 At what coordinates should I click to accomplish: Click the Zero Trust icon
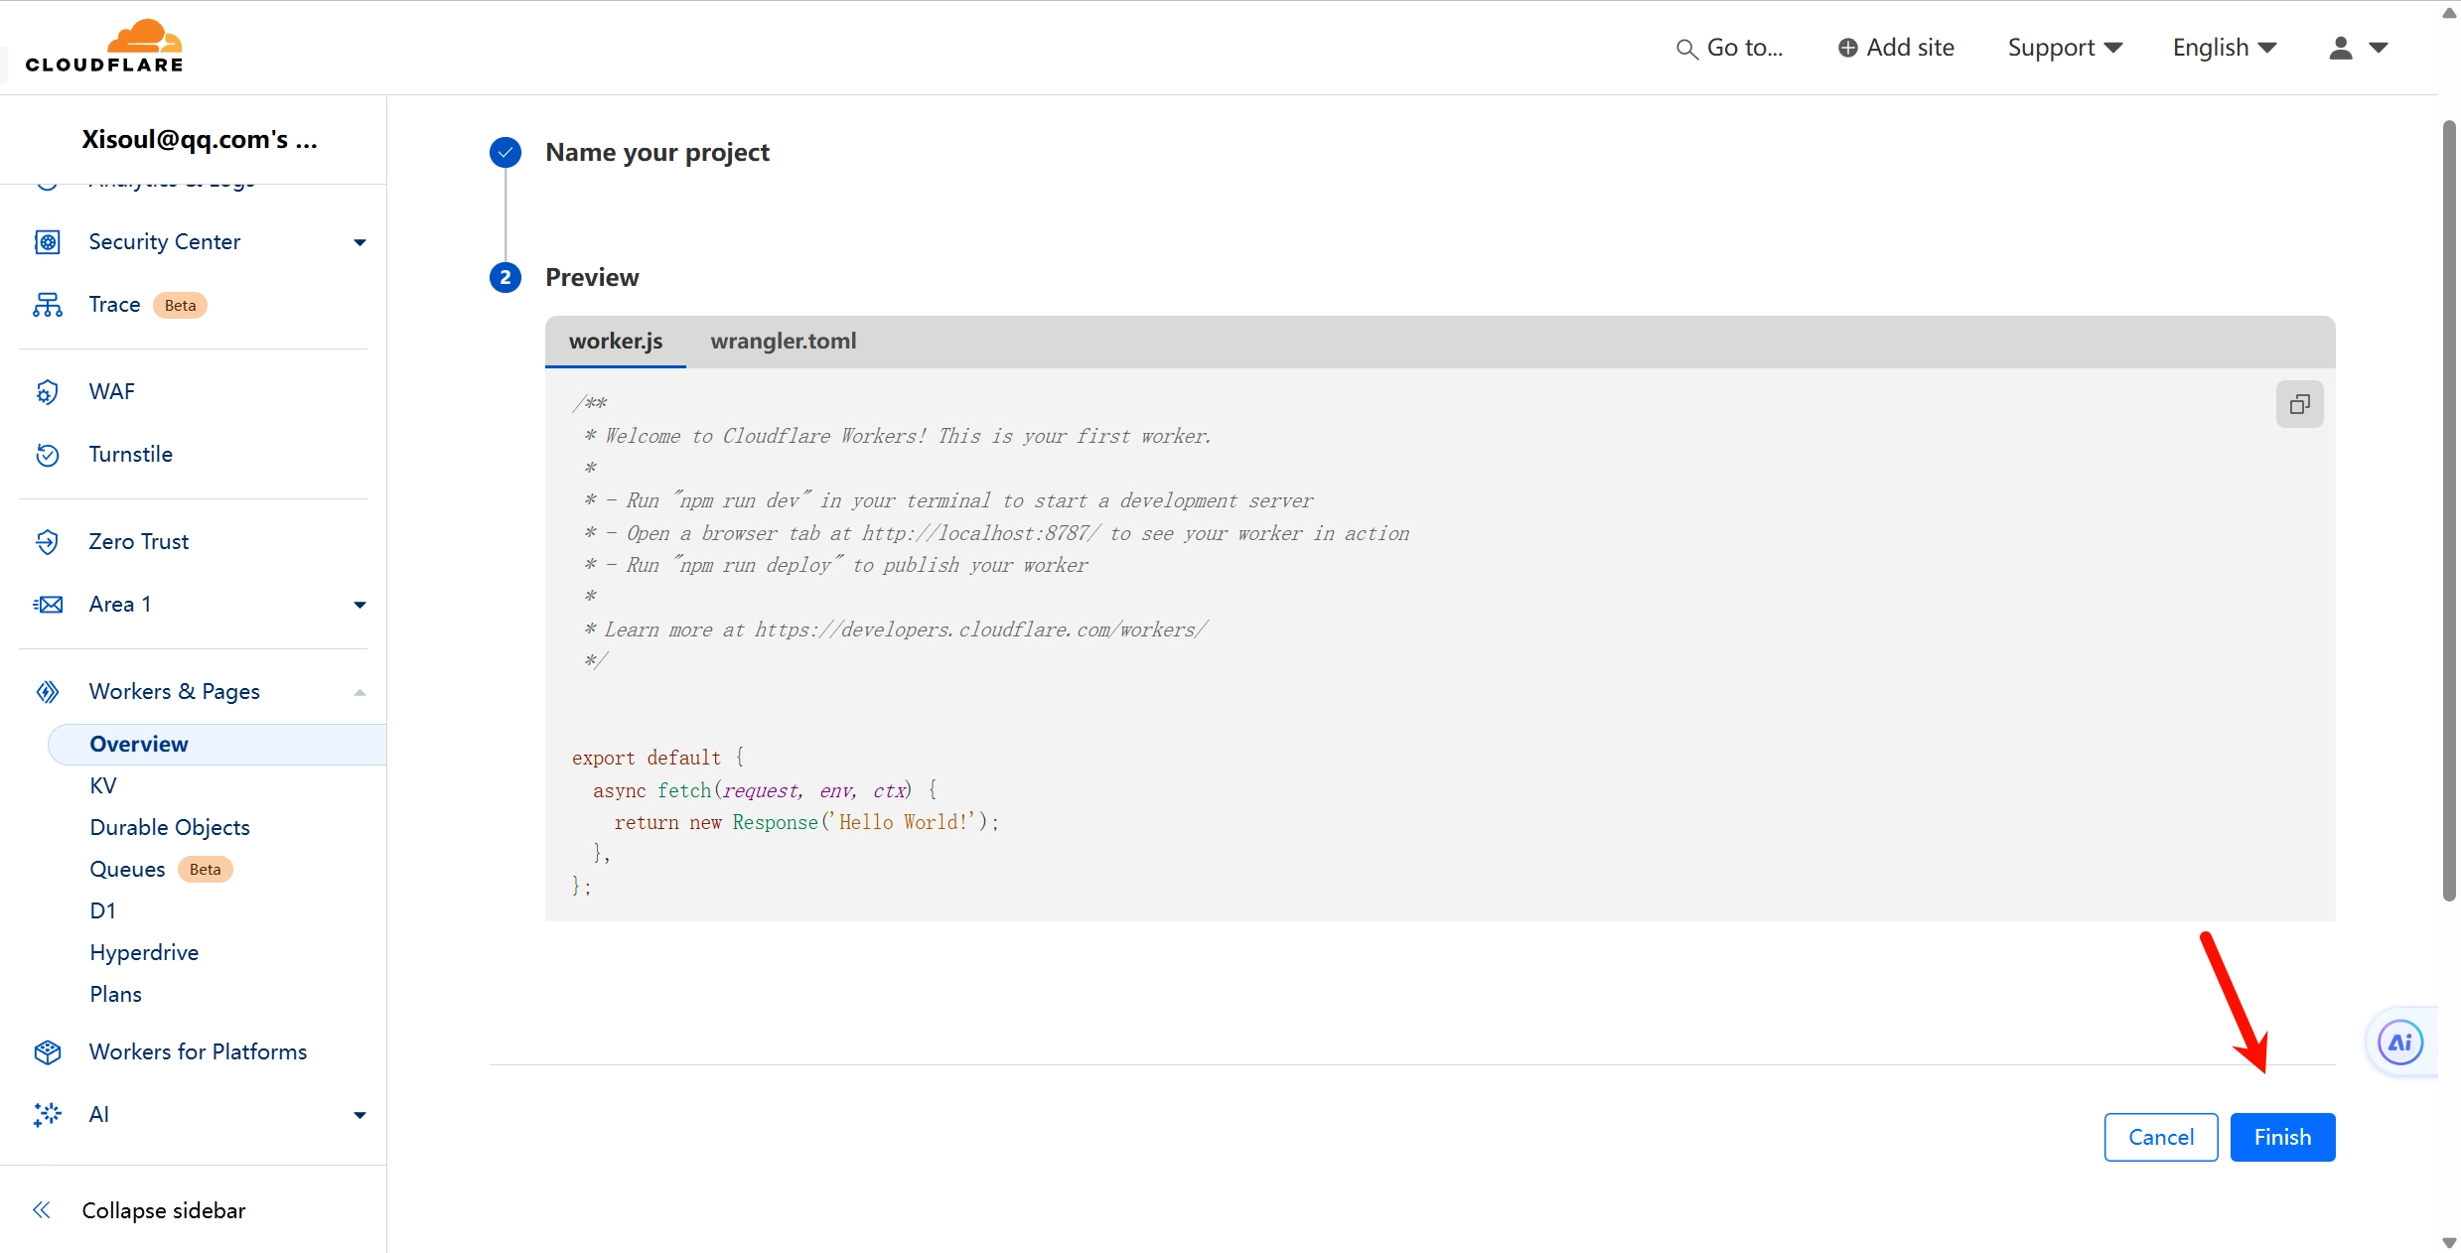click(48, 541)
